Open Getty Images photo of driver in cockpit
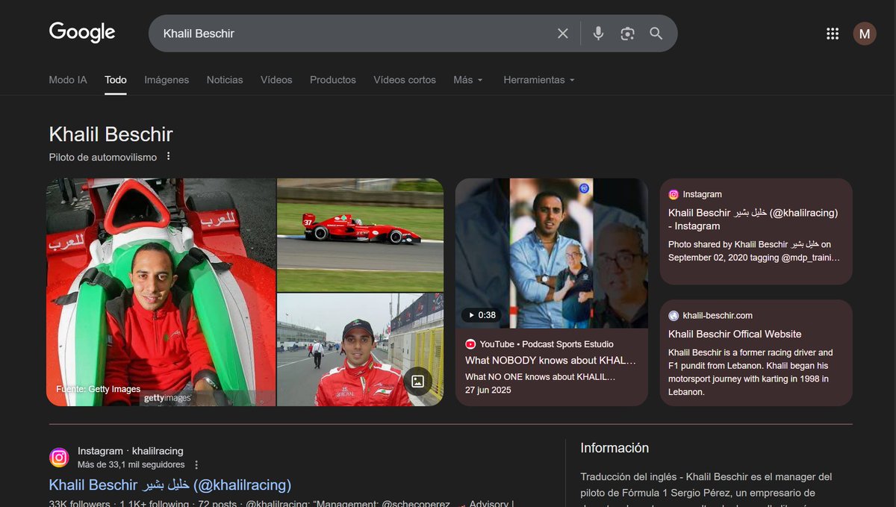896x507 pixels. [x=161, y=292]
